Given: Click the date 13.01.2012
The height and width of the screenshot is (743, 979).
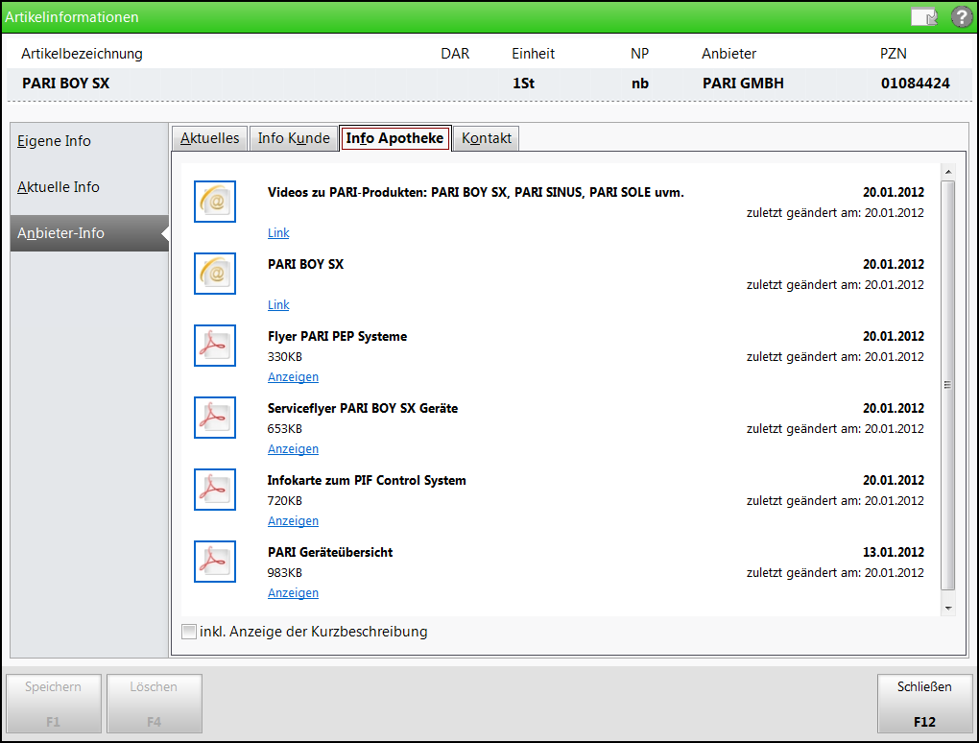Looking at the screenshot, I should coord(894,553).
